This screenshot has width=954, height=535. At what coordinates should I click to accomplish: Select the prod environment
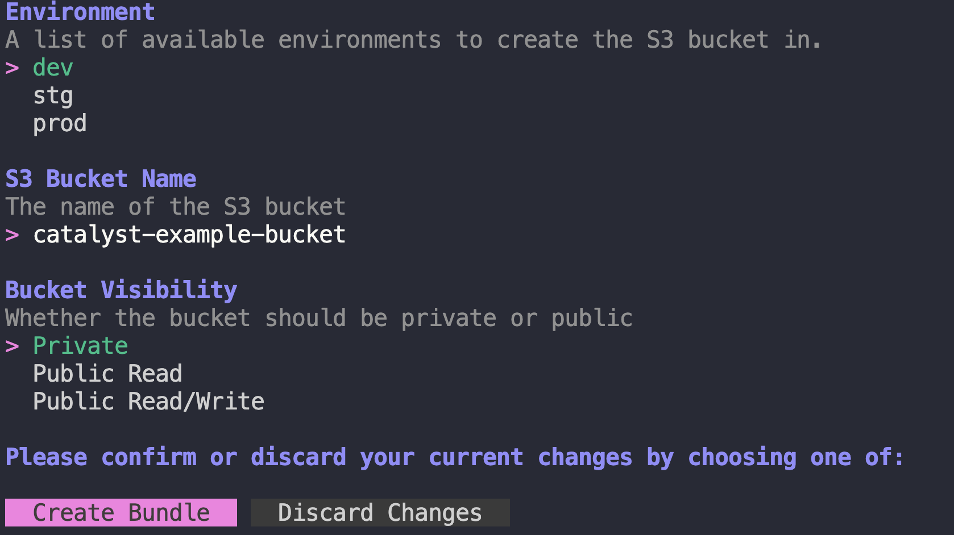pyautogui.click(x=59, y=123)
